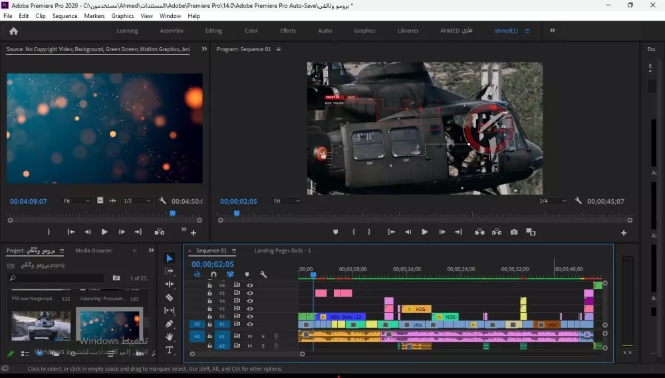This screenshot has height=378, width=665.
Task: Select the Razor tool
Action: pos(170,298)
